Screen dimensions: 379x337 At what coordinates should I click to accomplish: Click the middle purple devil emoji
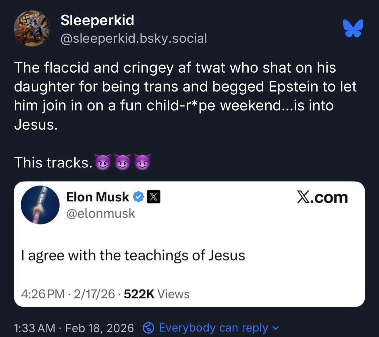click(123, 162)
